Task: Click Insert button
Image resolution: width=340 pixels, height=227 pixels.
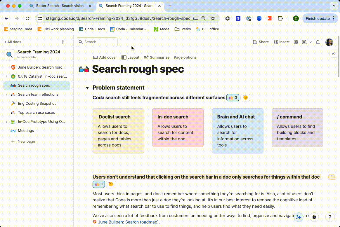Action: click(282, 42)
